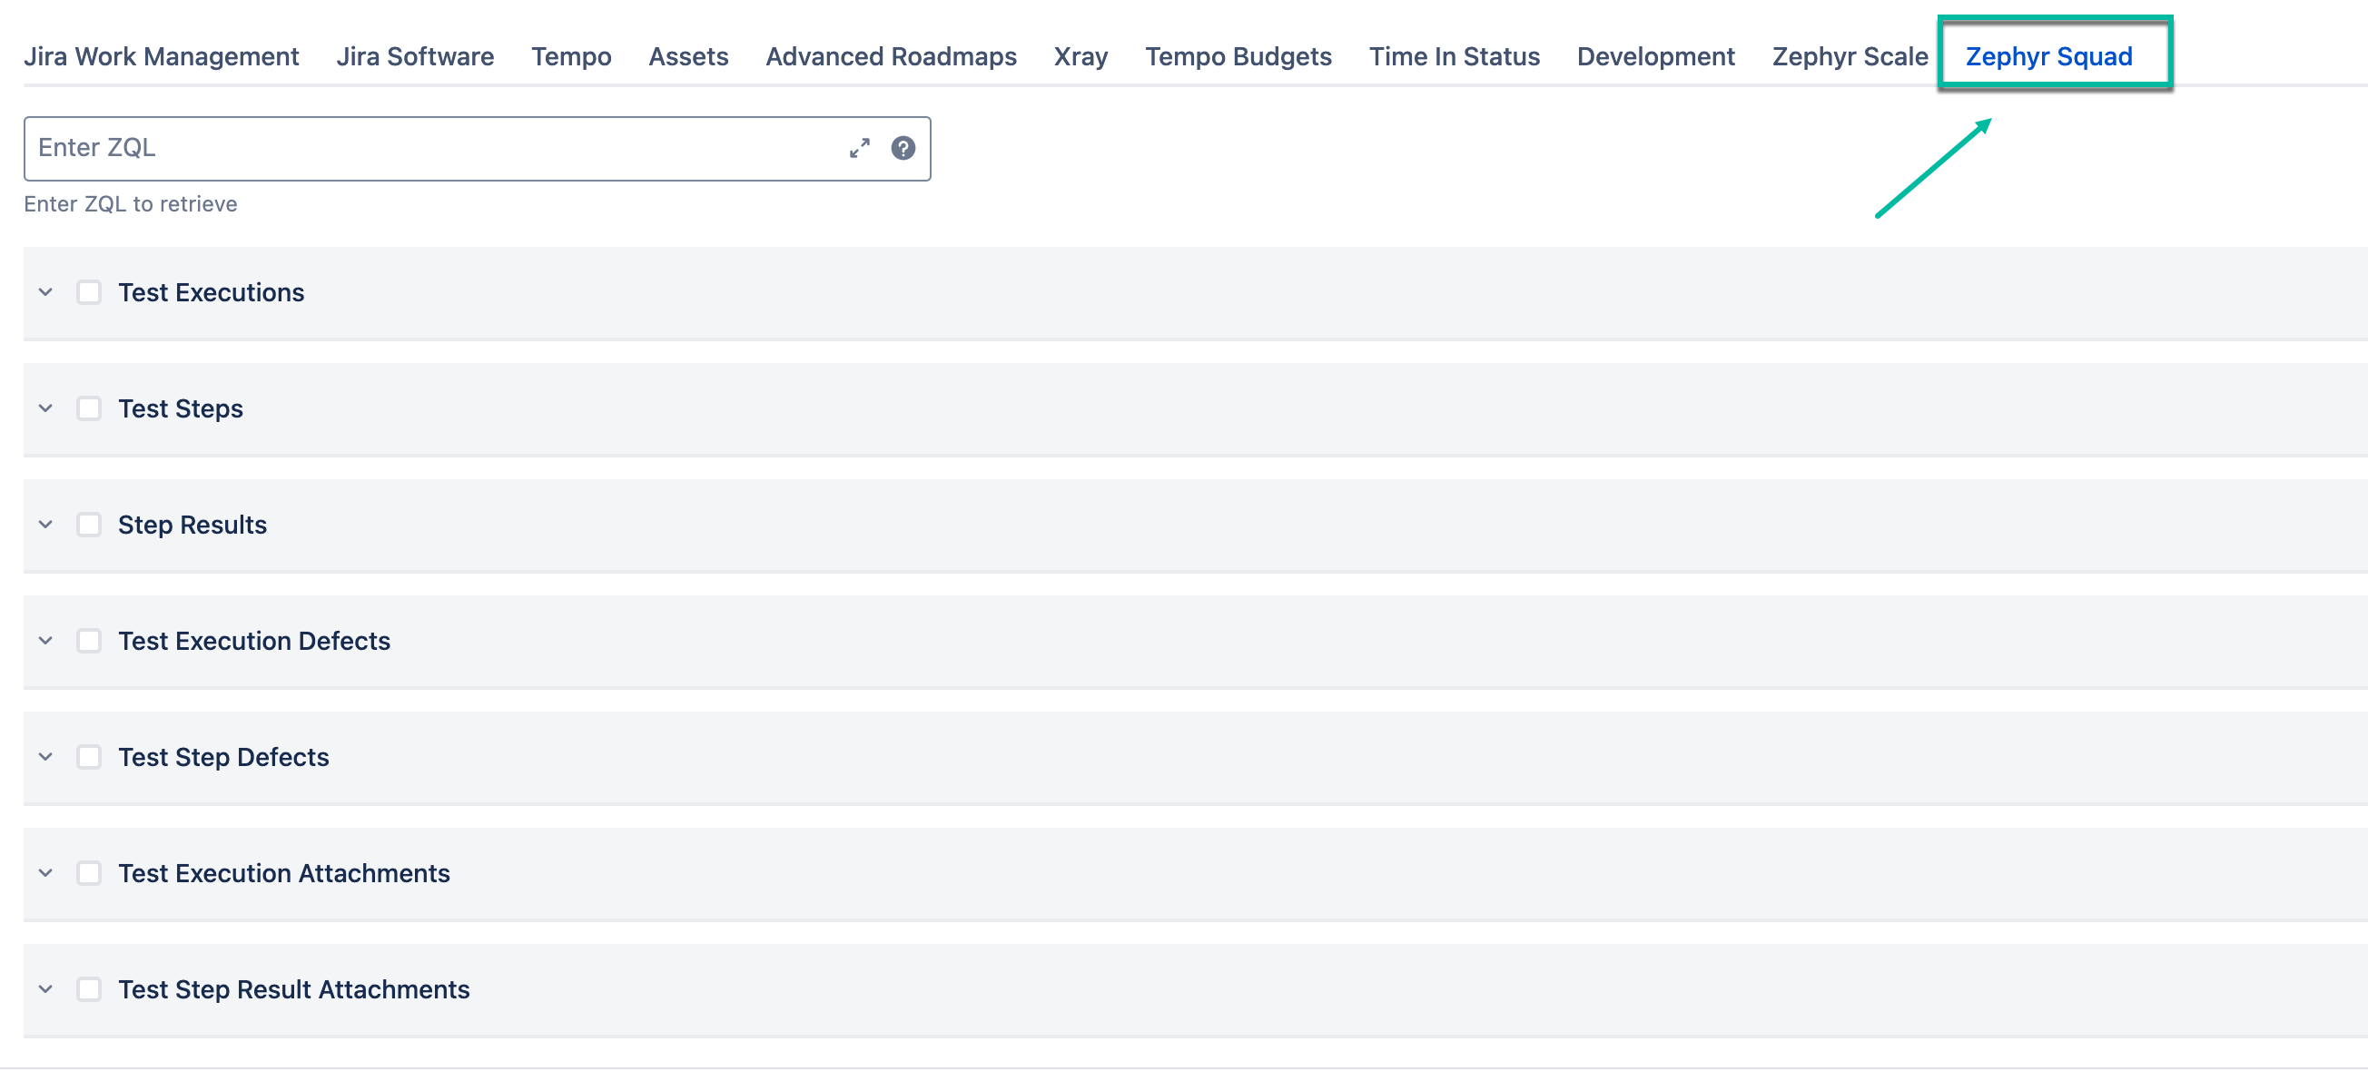Check the Test Execution Attachments checkbox

point(88,873)
